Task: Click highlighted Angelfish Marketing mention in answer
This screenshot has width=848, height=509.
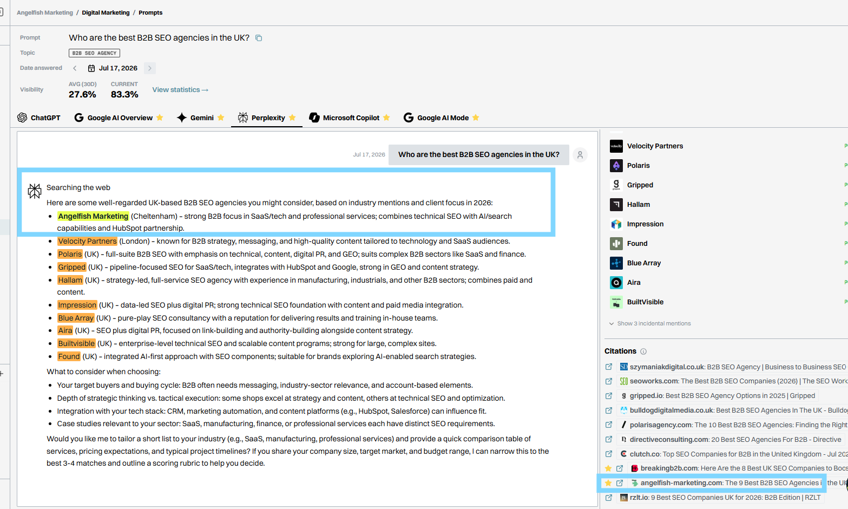Action: point(93,216)
